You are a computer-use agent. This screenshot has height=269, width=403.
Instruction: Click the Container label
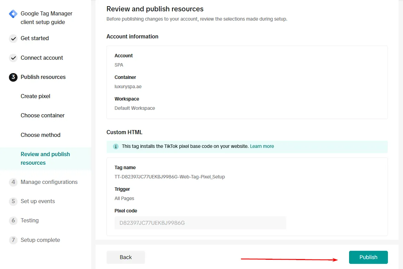click(x=125, y=77)
